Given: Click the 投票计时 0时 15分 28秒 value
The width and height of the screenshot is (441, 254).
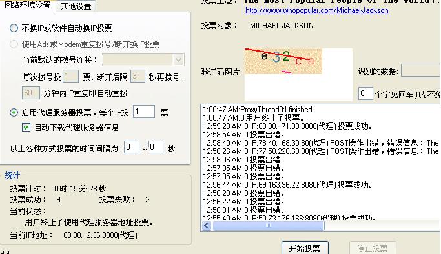Looking at the screenshot, I should [80, 189].
